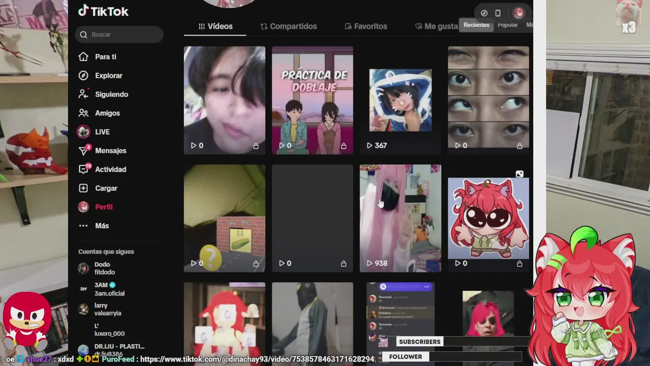Click the Más three dots icon
Viewport: 650px width, 366px height.
pyautogui.click(x=83, y=226)
